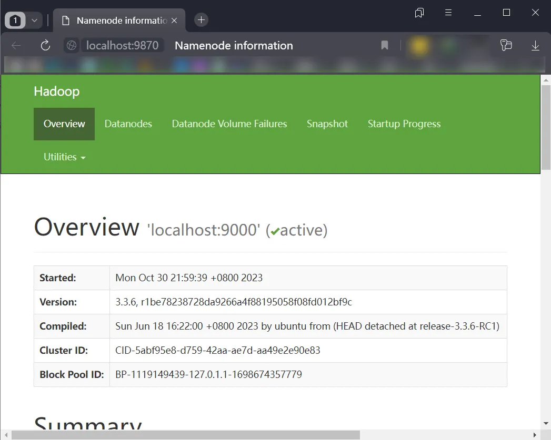Click the 'Started:' row label
Image resolution: width=551 pixels, height=440 pixels.
pos(58,278)
